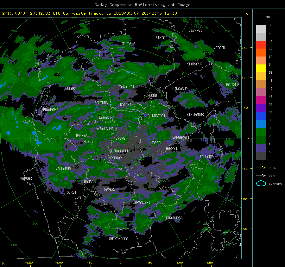285x267 pixels.
Task: Click the HAVERI city label
Action: 110,190
